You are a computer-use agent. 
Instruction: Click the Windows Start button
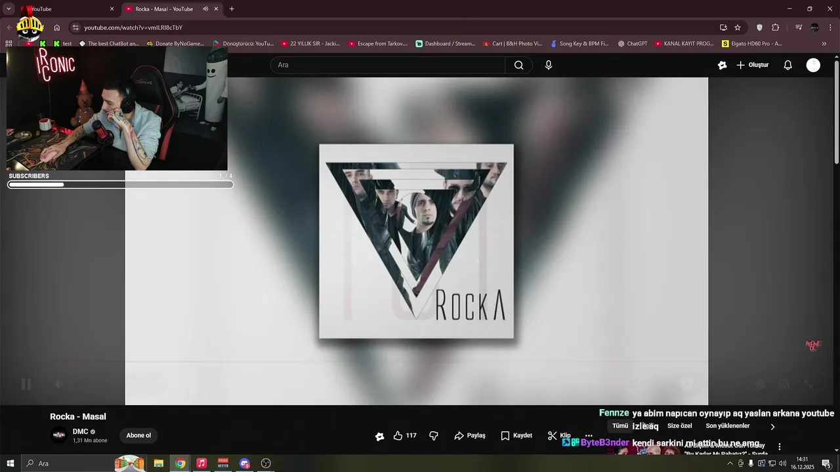(x=10, y=463)
